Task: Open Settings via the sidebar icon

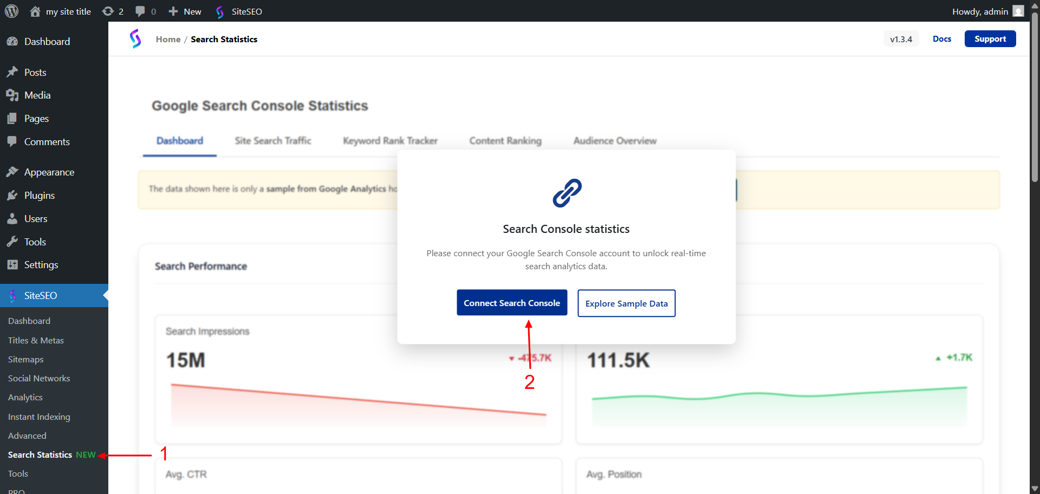Action: [x=13, y=264]
